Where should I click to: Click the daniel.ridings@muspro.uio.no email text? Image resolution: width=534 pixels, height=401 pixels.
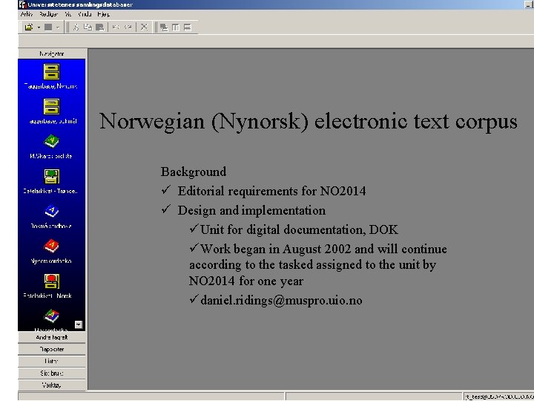pos(281,301)
